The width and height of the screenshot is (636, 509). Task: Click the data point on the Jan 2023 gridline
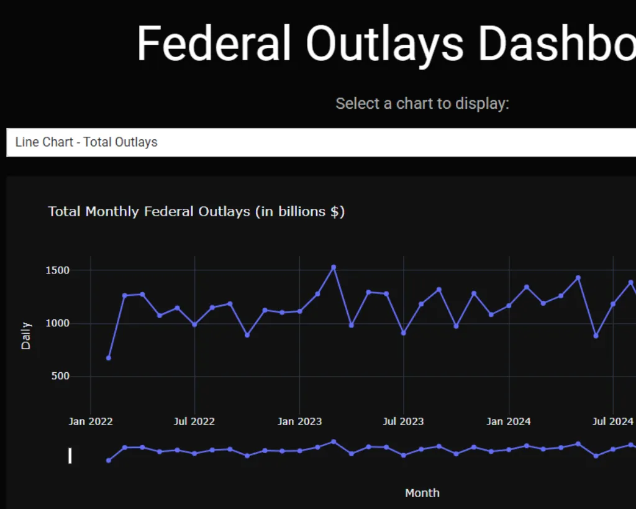point(299,311)
